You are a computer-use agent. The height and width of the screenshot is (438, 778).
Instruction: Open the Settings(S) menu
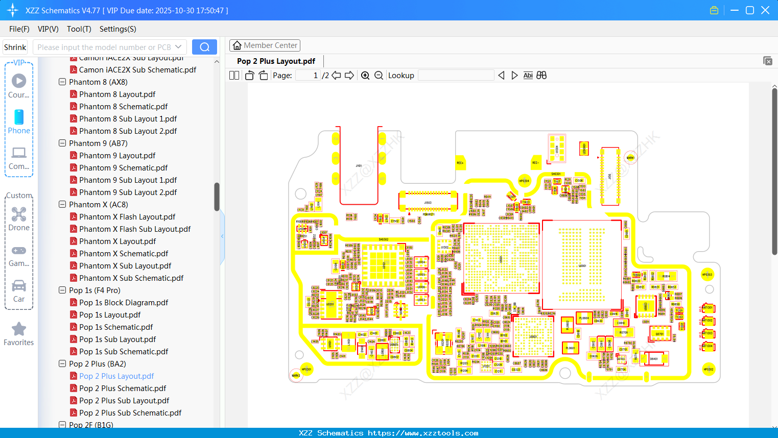(117, 29)
